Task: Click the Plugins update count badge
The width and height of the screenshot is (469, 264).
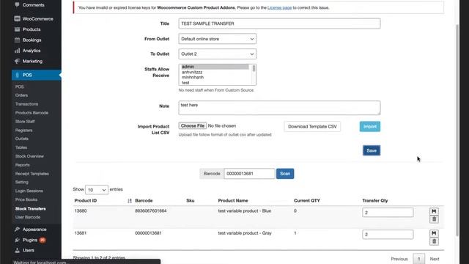Action: 43,240
